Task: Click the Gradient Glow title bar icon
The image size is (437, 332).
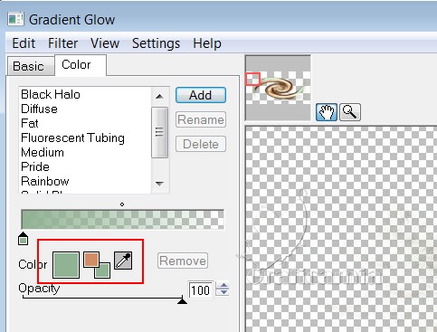Action: [x=15, y=20]
